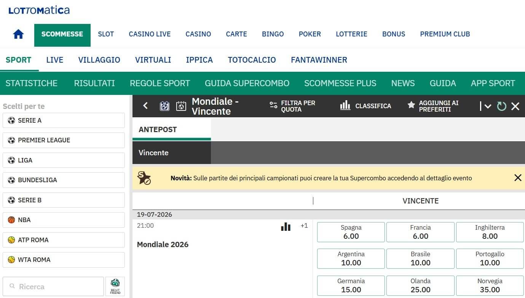Bet on Francia at 6.00

[420, 232]
